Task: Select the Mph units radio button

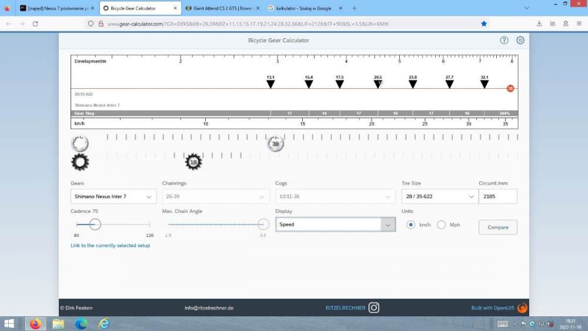Action: 442,225
